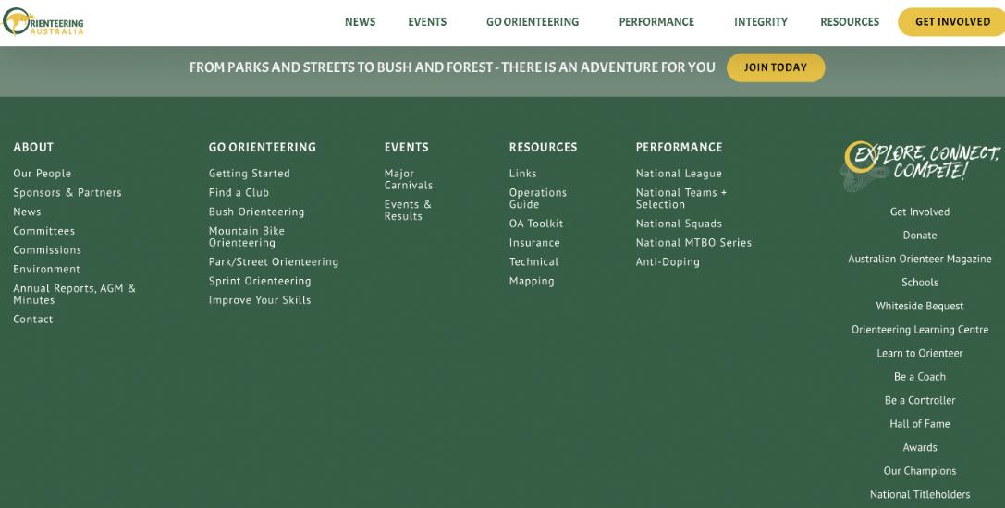Open the Hall of Fame link
1005x508 pixels.
click(x=920, y=424)
